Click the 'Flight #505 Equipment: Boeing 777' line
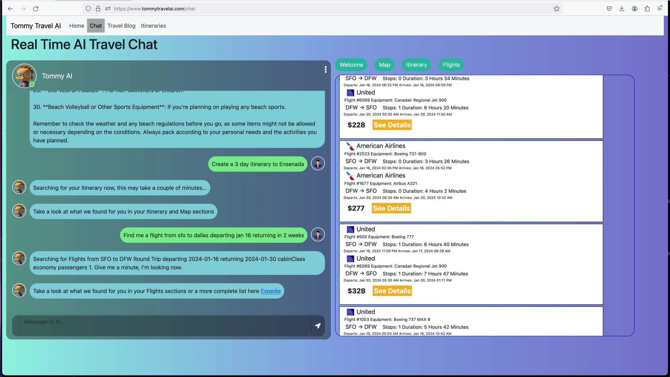This screenshot has width=670, height=377. [x=379, y=237]
